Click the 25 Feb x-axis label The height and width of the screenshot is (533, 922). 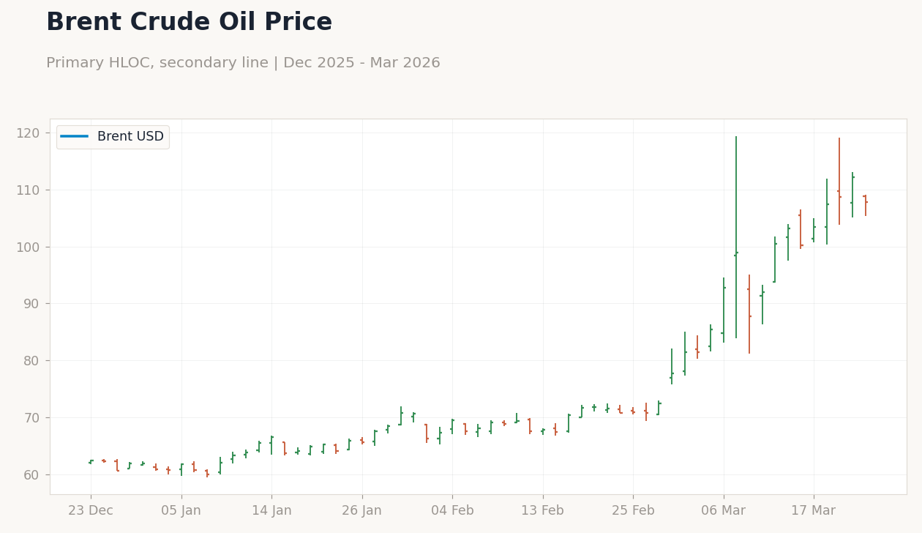tap(633, 511)
